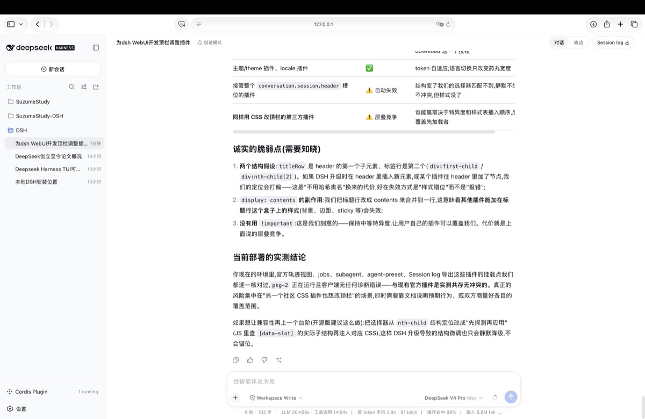Click the 诚实的脆弱点(需要知晓) heading
The width and height of the screenshot is (645, 419).
(277, 149)
